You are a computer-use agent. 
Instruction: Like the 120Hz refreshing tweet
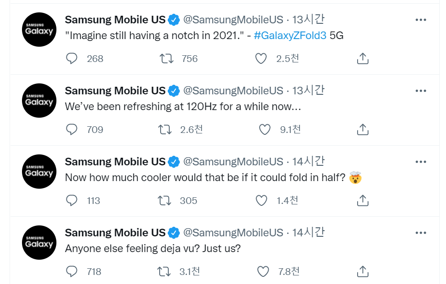[x=264, y=130]
